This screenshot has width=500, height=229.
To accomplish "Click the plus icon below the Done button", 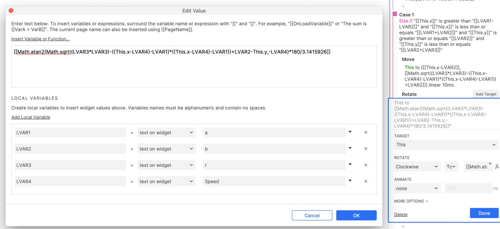I will click(403, 226).
